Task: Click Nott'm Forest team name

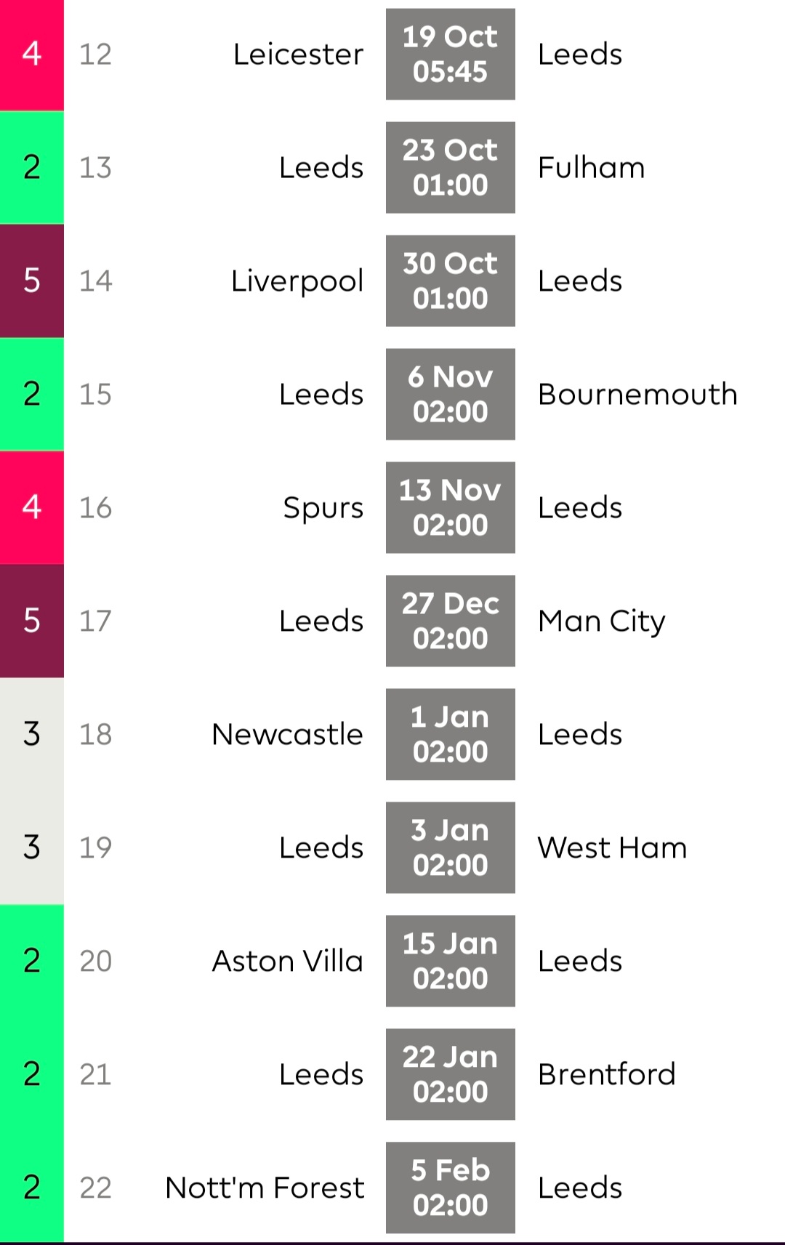Action: (265, 1188)
